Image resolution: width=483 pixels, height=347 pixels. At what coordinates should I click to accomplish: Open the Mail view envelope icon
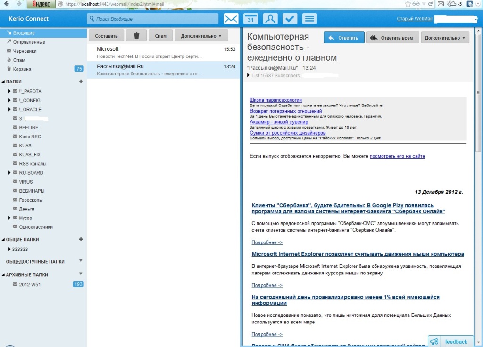pos(231,19)
